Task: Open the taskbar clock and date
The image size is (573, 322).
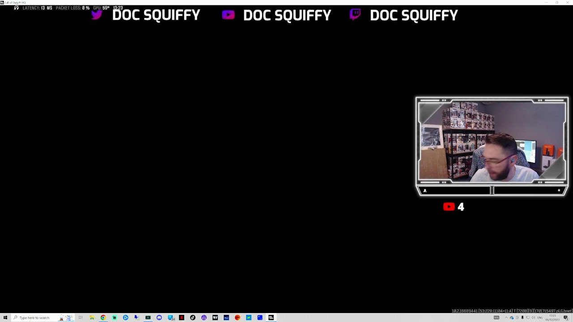Action: [x=552, y=318]
